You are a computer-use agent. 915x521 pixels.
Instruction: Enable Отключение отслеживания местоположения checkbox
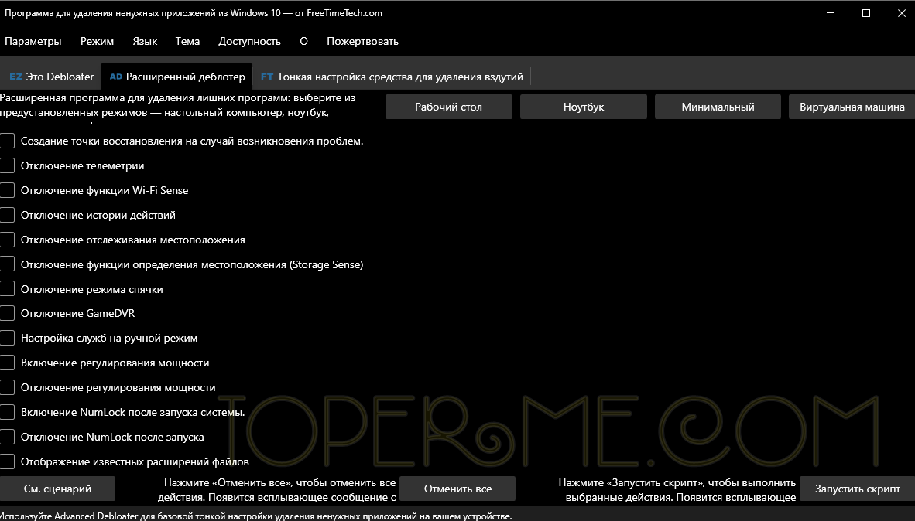7,240
